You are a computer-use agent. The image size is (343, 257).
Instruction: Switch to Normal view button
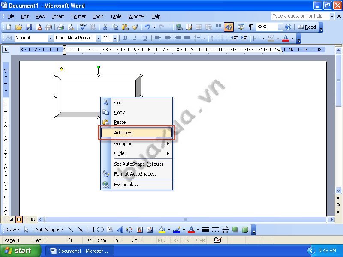point(4,219)
